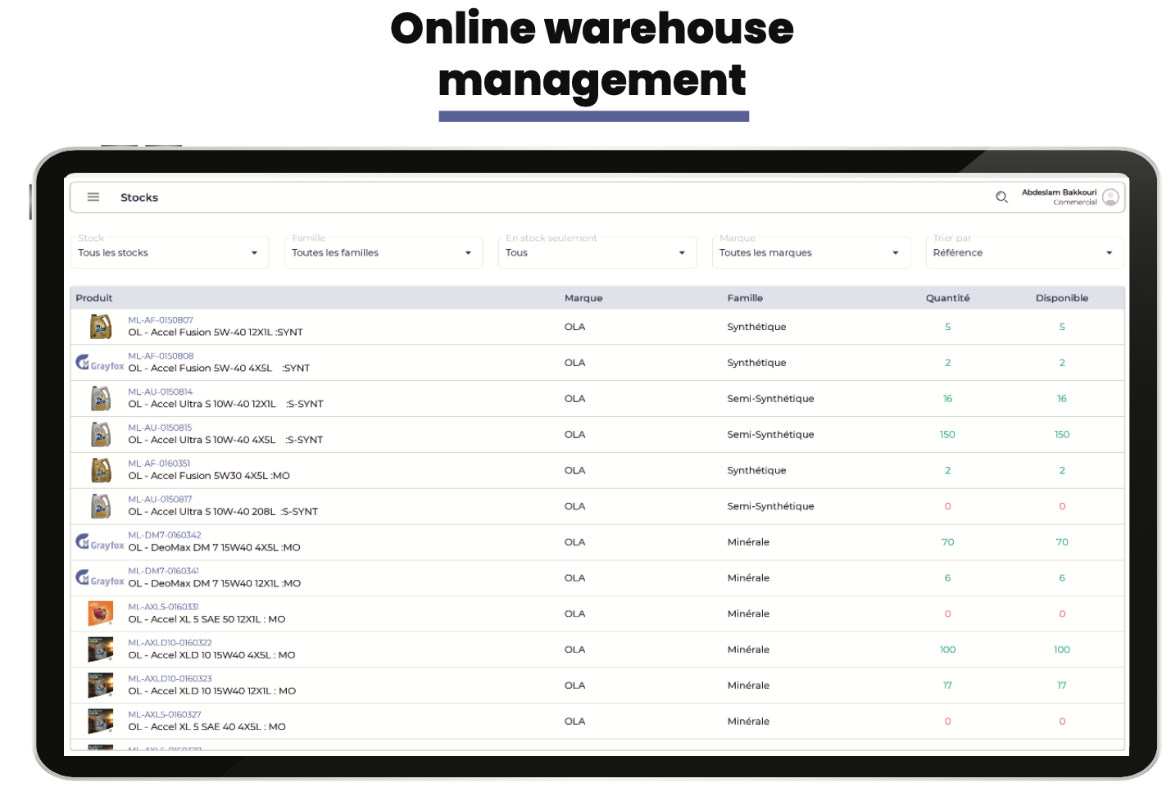Open reference link ML-AU-0150814
Image resolution: width=1171 pixels, height=801 pixels.
click(160, 392)
